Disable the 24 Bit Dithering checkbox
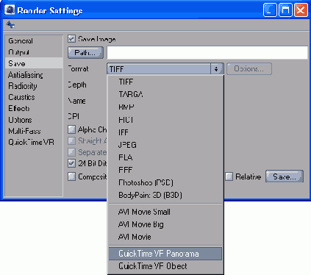Screen dimensions: 311x275 (71, 163)
